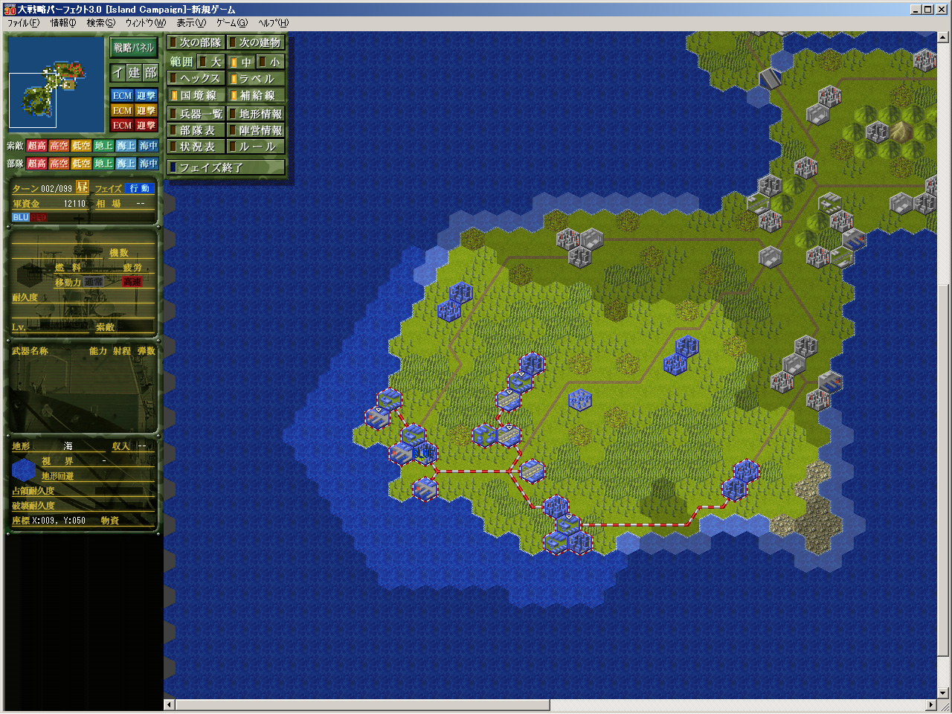The image size is (952, 714).
Task: Click 超高 in the 索敵 row
Action: tap(37, 146)
